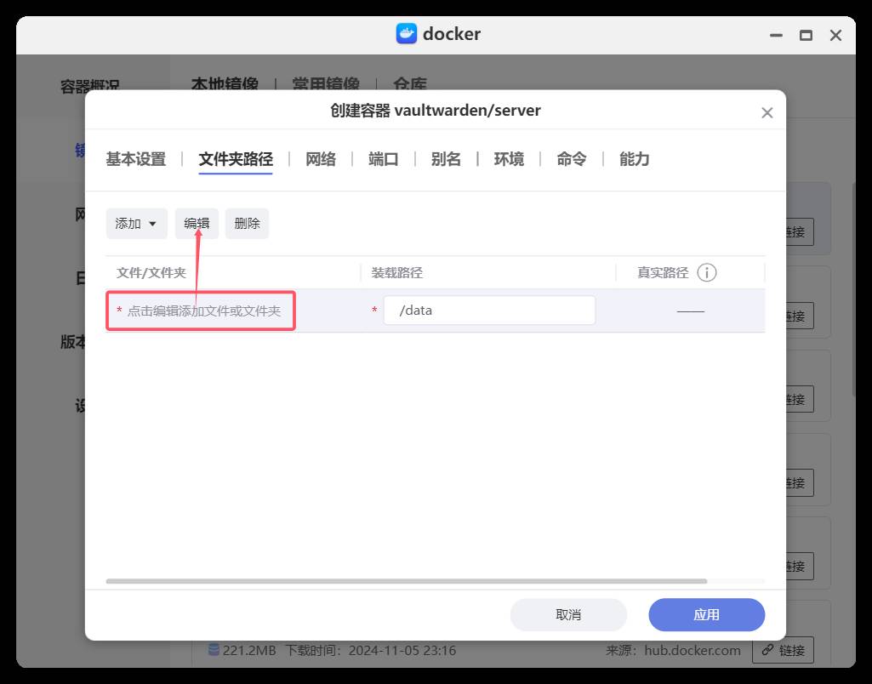The image size is (872, 684).
Task: Click the 真实路径 info icon
Action: coord(707,272)
